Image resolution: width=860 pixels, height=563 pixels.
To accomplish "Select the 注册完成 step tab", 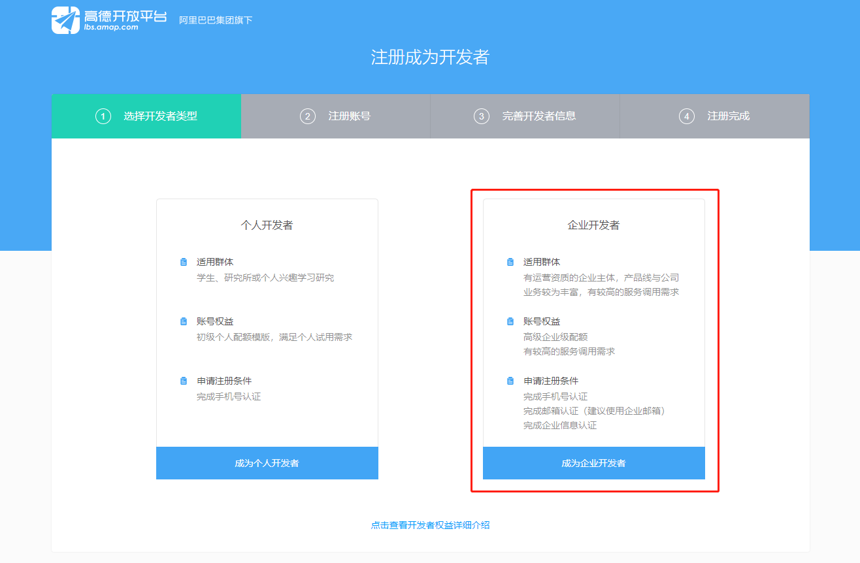I will [x=715, y=116].
